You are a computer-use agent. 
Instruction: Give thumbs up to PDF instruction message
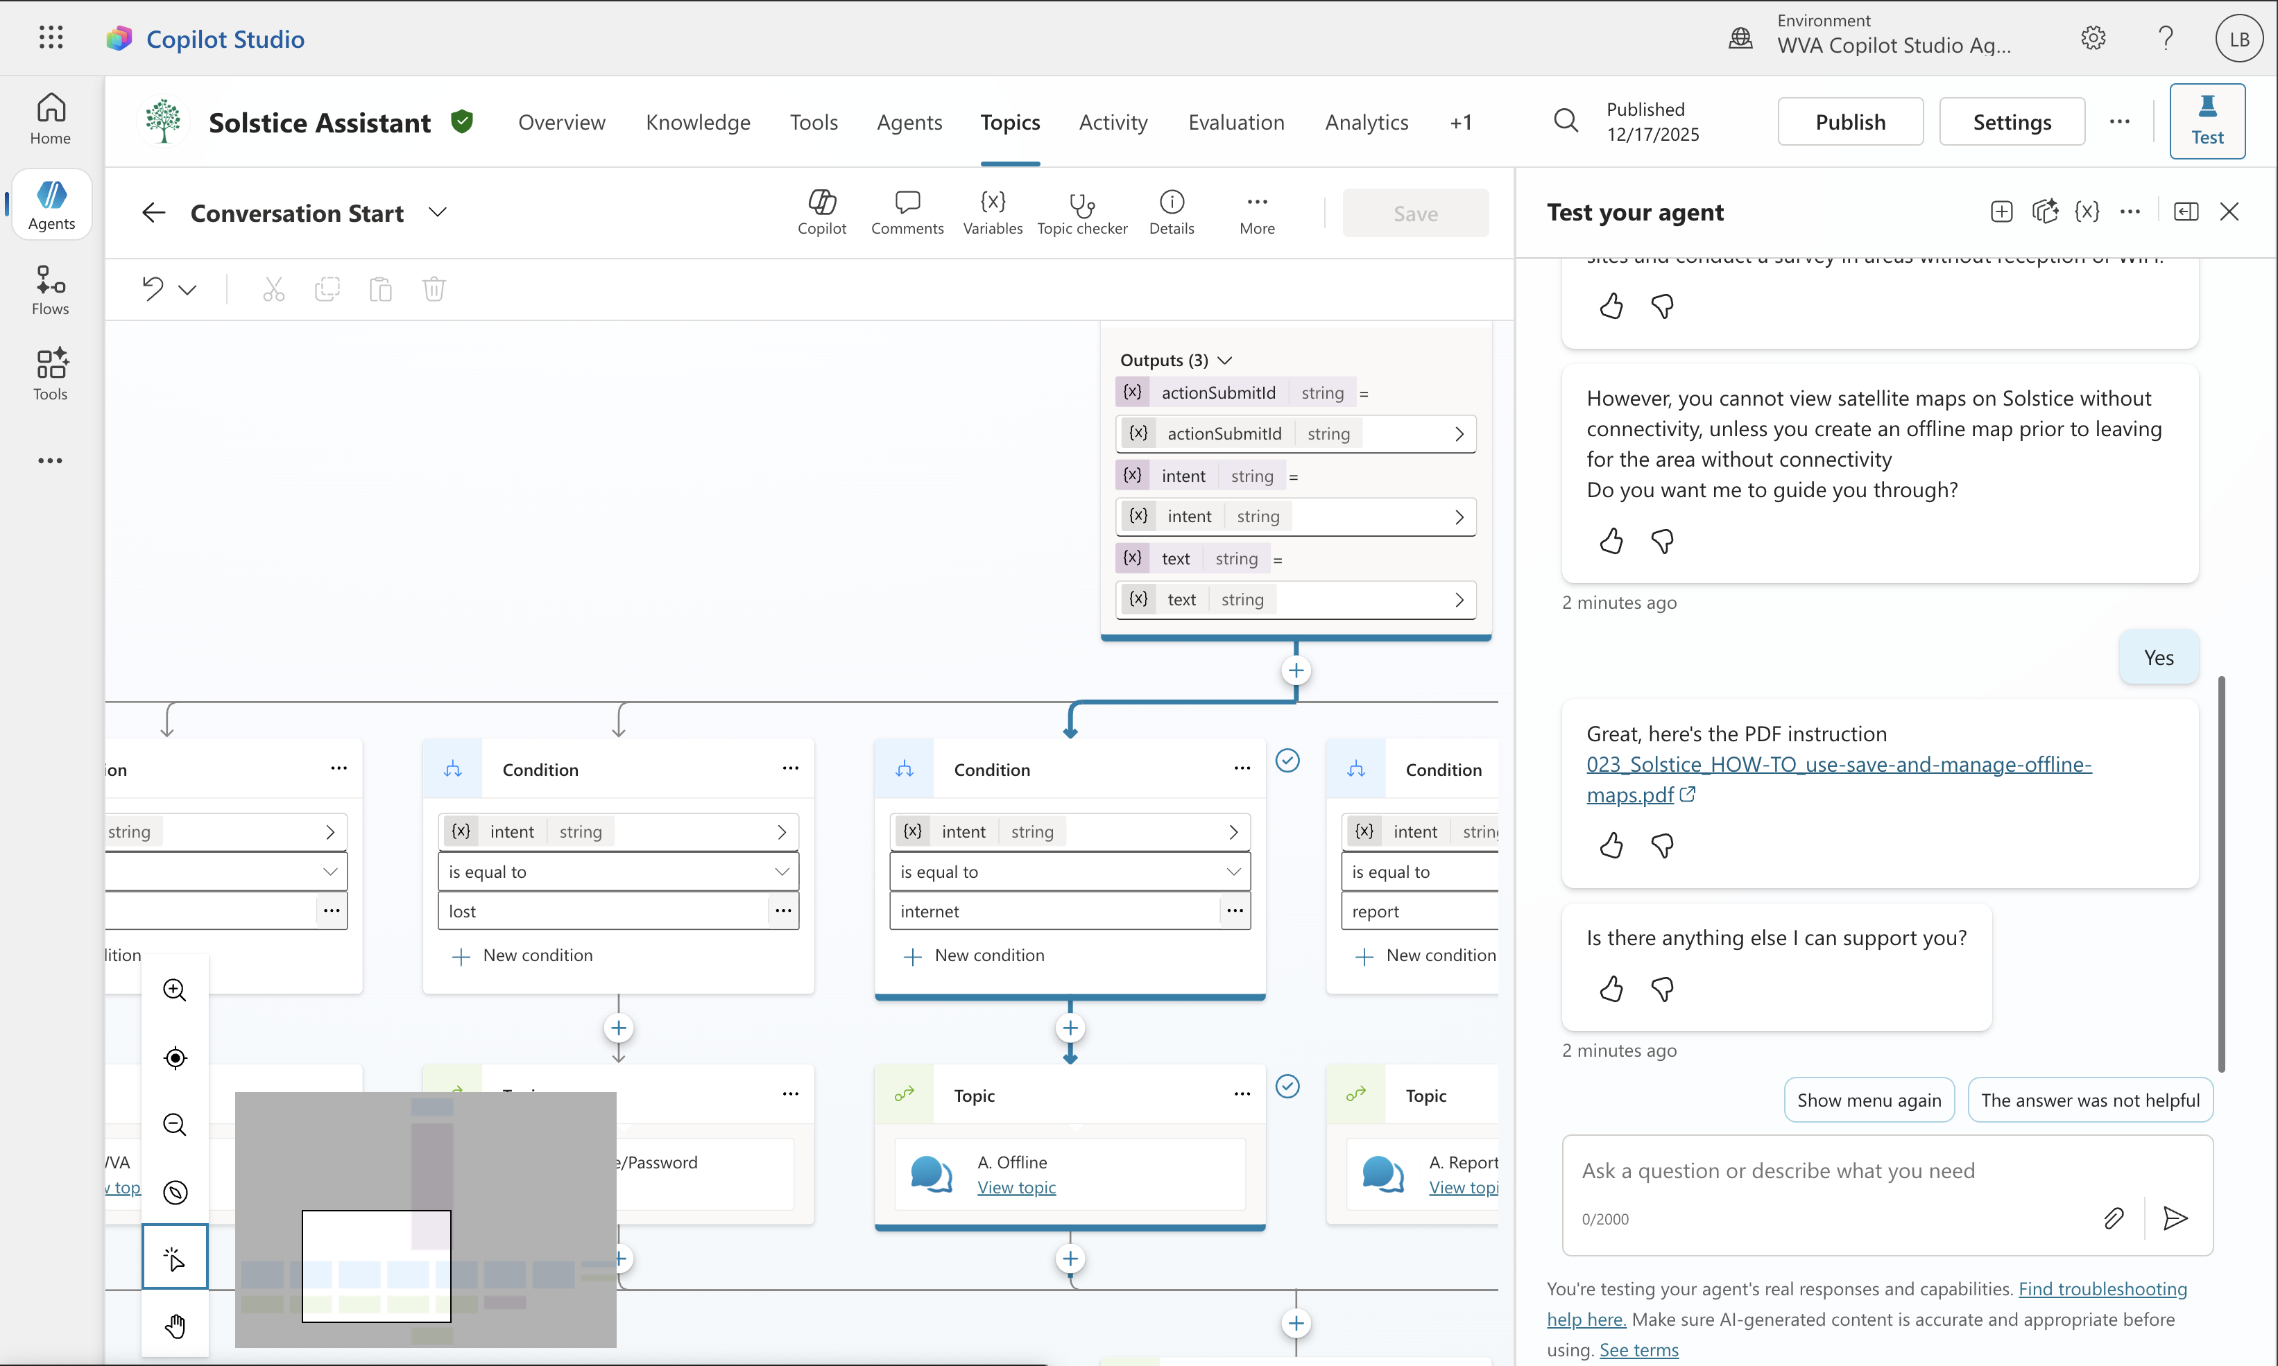[1611, 844]
